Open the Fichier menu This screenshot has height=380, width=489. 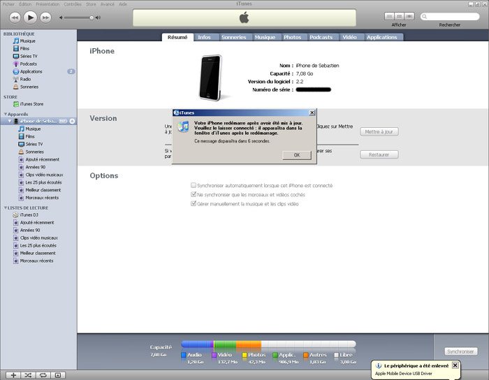pyautogui.click(x=8, y=3)
